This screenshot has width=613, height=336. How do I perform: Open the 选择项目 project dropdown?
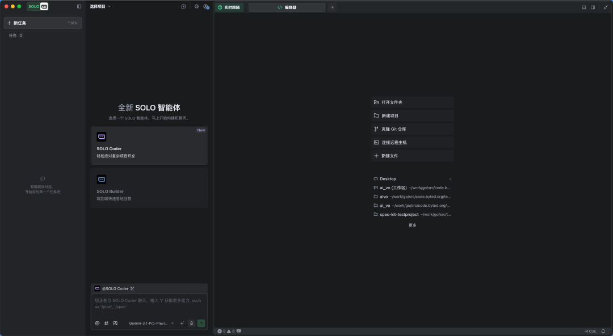[100, 7]
